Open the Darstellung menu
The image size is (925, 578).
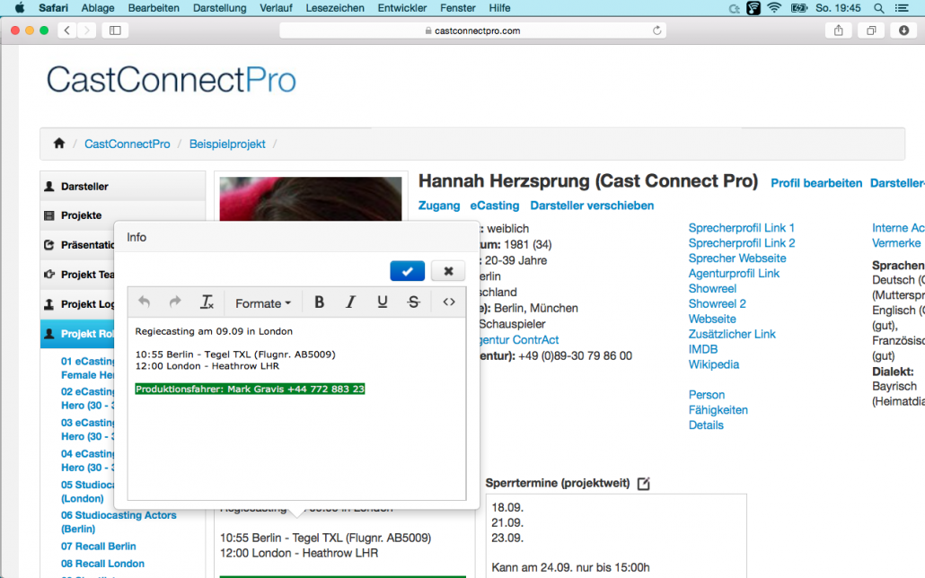(x=219, y=8)
